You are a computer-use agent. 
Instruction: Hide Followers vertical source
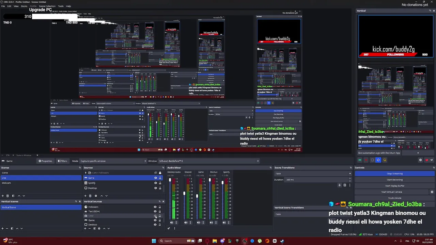[155, 207]
